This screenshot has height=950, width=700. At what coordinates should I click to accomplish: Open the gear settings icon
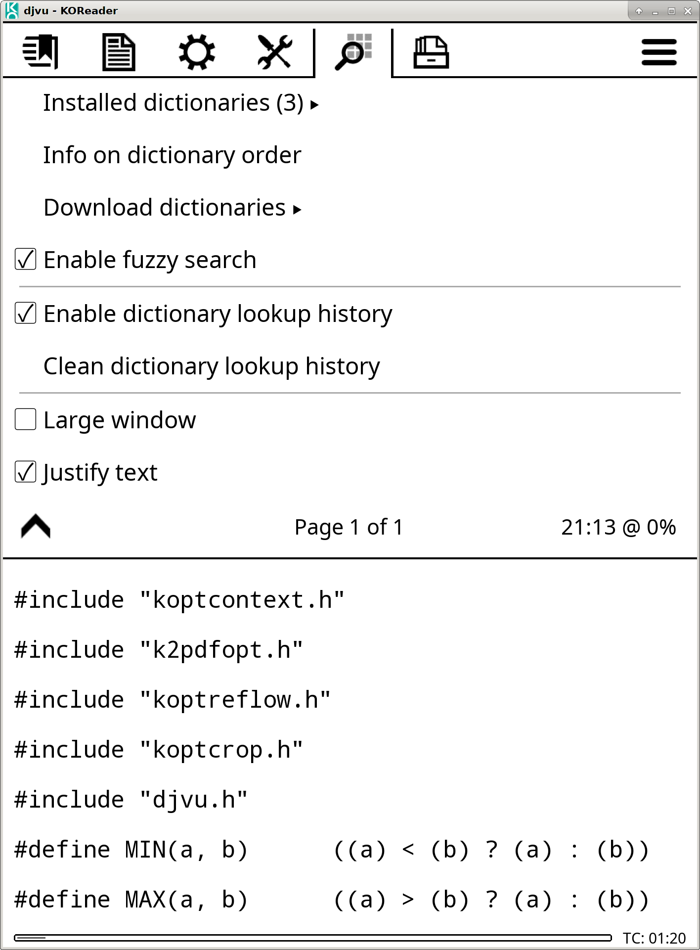coord(197,51)
